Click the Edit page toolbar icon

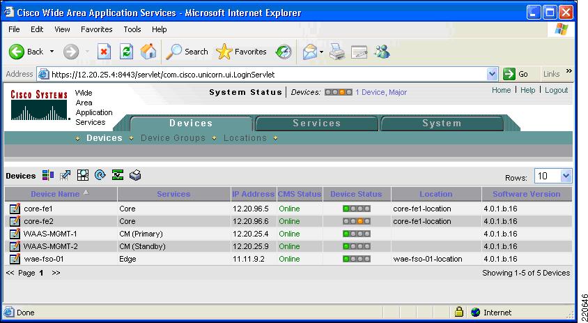coord(359,52)
